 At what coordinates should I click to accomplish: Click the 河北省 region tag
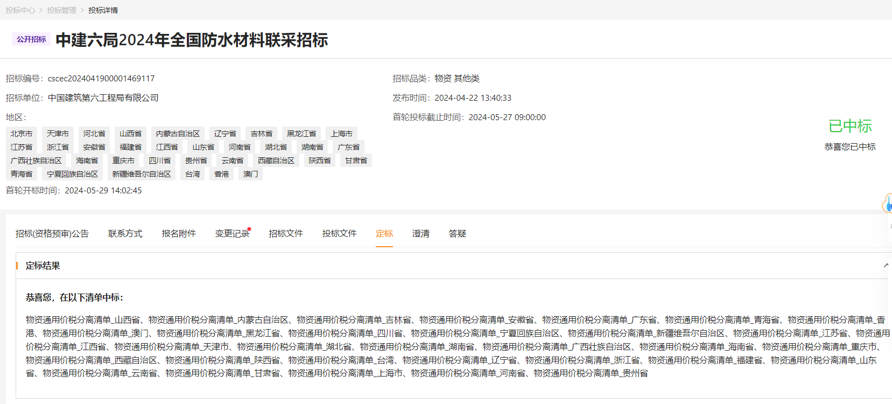pyautogui.click(x=94, y=134)
